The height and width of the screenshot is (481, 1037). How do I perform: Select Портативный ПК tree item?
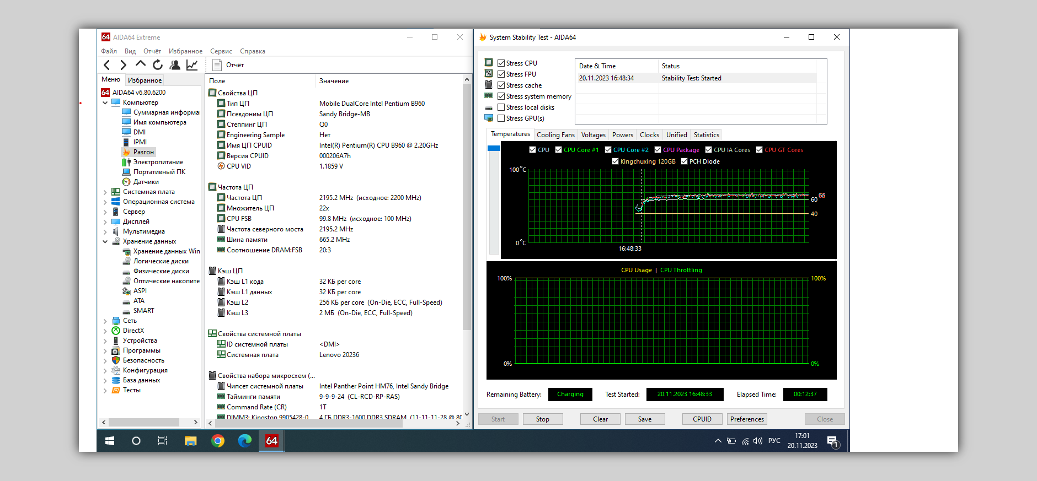click(154, 172)
